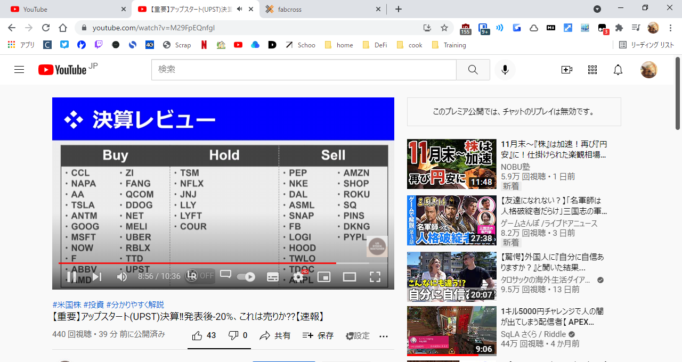Skip to the next video in the player
682x362 pixels.
97,277
